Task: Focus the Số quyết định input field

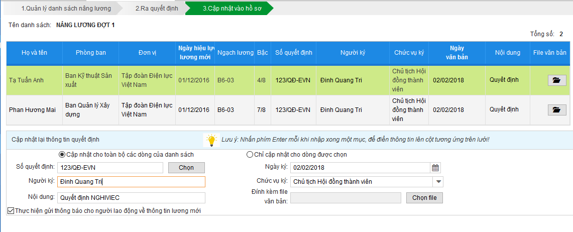Action: [x=110, y=167]
